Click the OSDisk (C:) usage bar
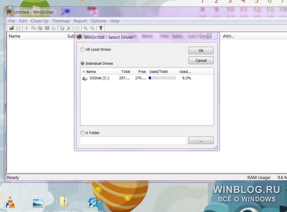 click(162, 78)
